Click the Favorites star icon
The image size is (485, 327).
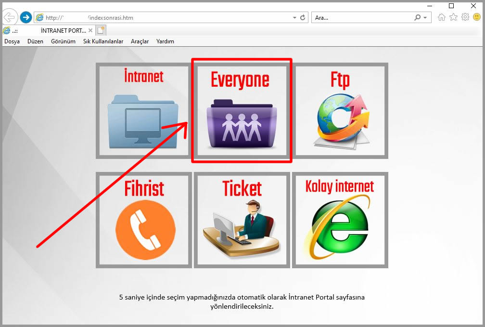point(453,17)
